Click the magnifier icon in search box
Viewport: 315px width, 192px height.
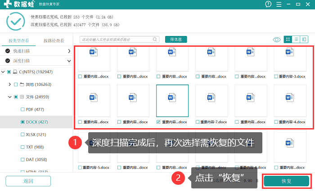(x=155, y=40)
